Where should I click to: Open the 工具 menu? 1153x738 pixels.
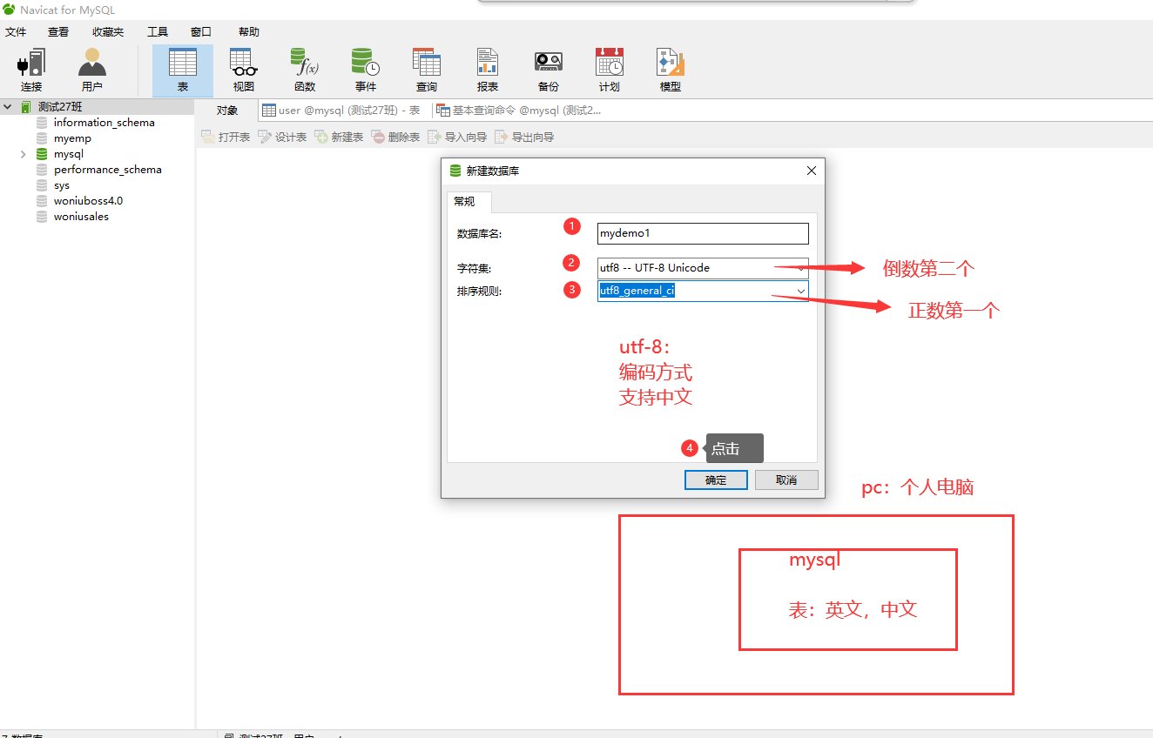158,31
